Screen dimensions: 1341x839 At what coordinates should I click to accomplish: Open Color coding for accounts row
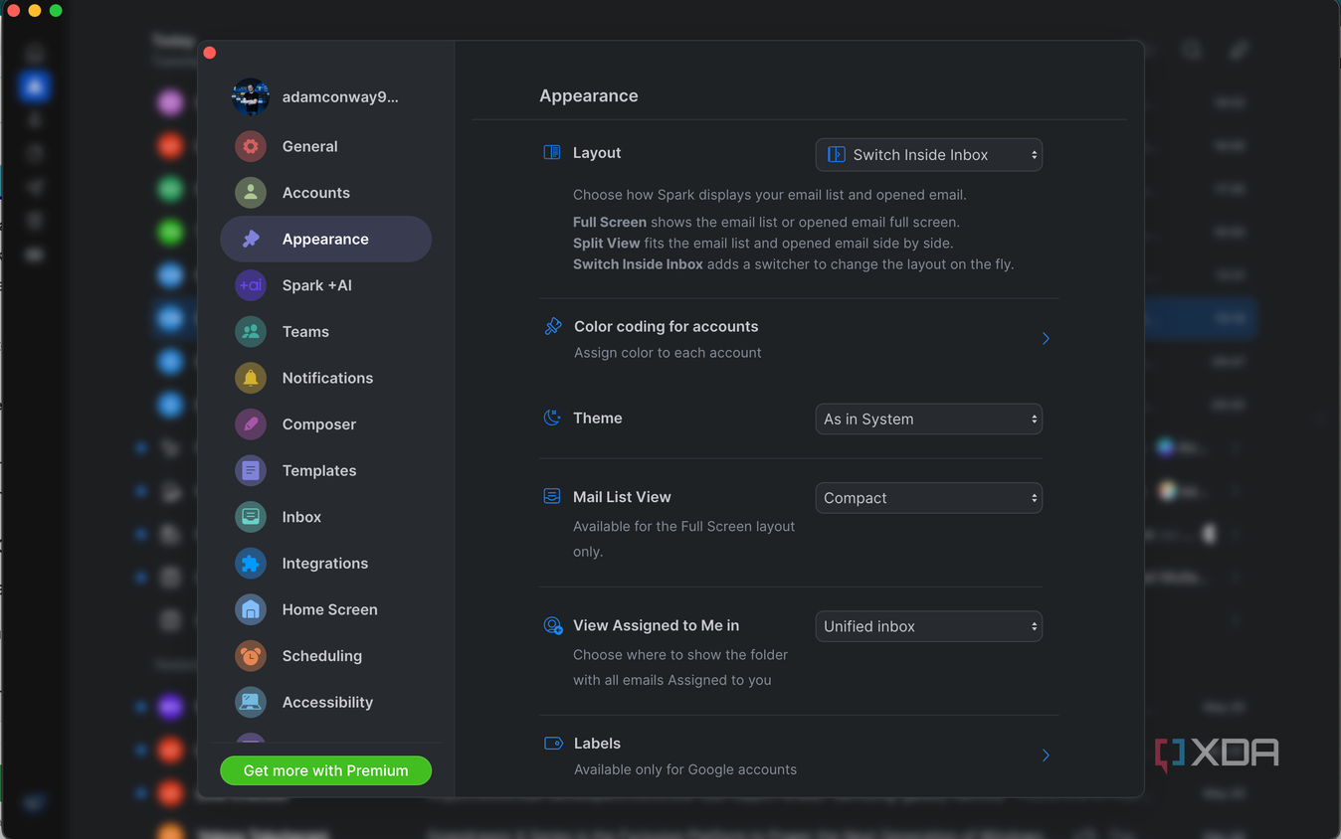[798, 339]
